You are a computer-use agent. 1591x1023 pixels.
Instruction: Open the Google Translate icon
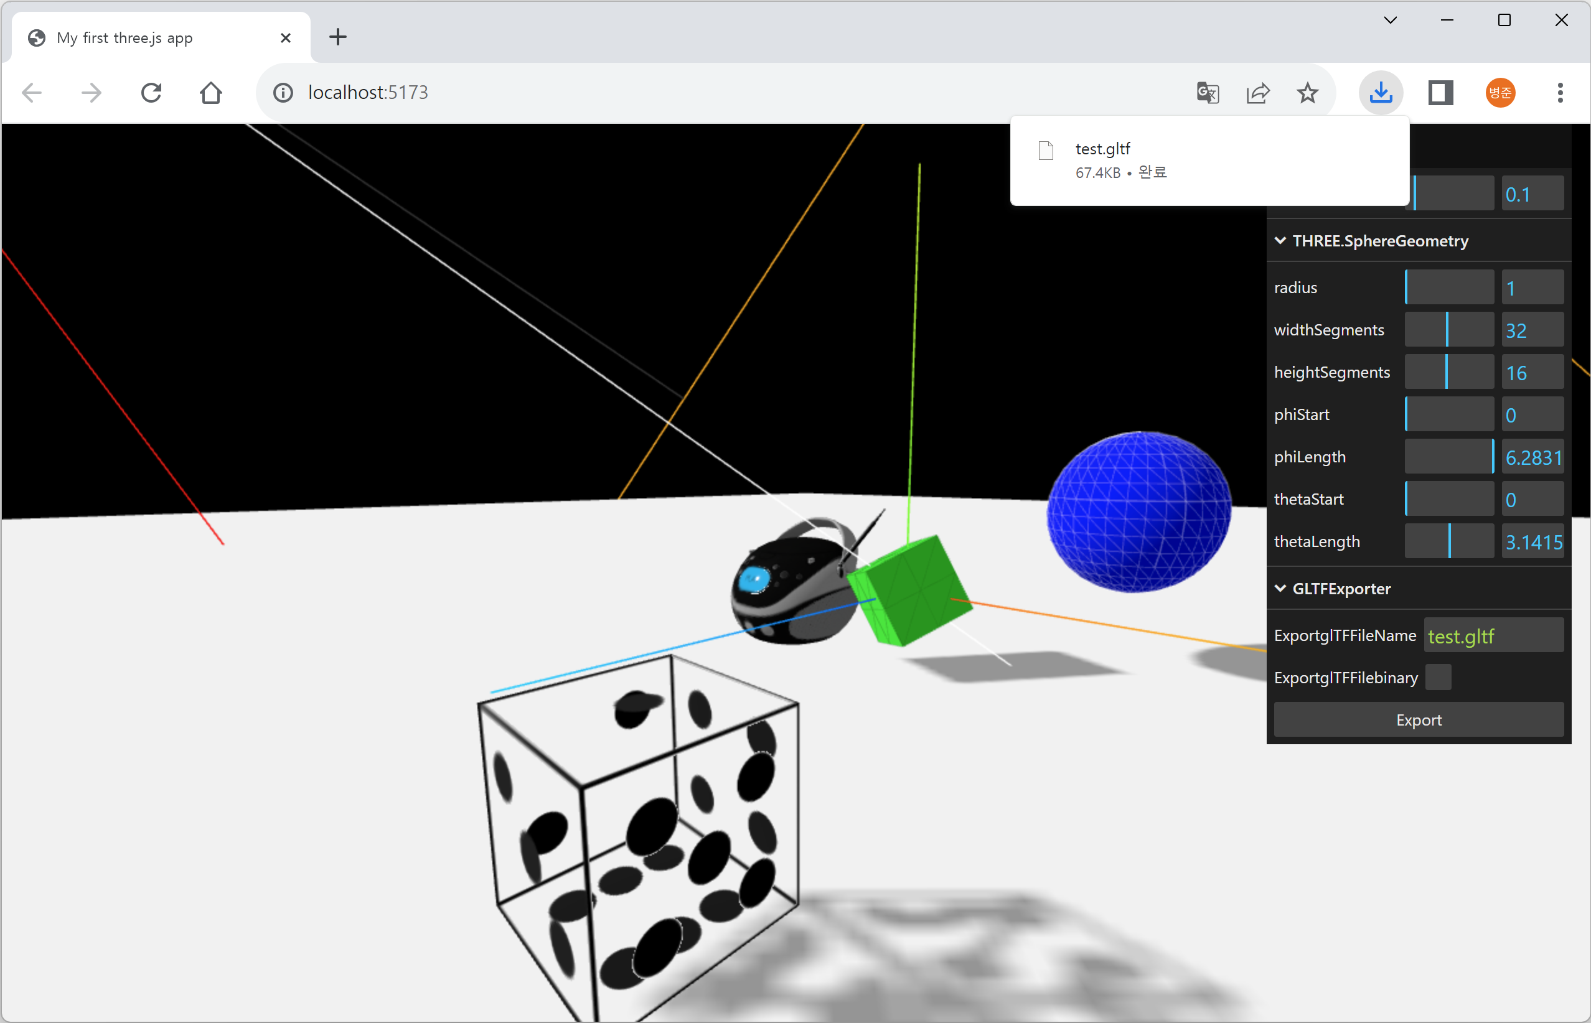click(1207, 92)
